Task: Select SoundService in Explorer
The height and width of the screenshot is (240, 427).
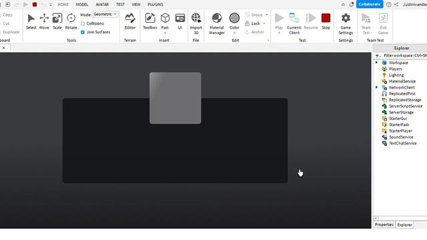Action: pyautogui.click(x=401, y=137)
